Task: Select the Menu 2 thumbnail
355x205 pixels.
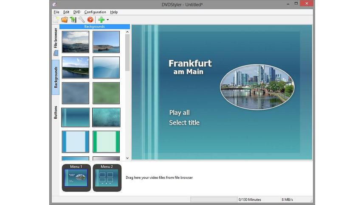Action: pos(107,178)
